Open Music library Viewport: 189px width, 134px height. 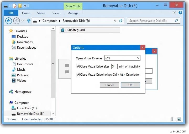click(21, 70)
